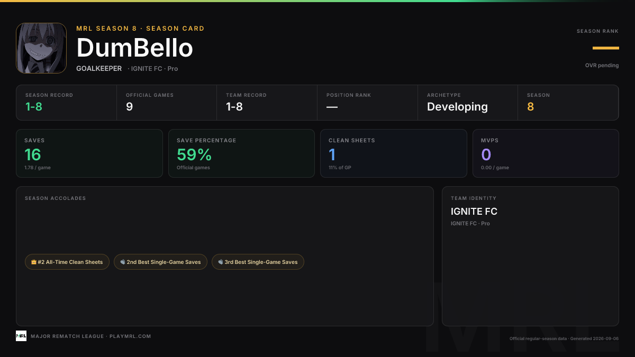Select the #2 All-Time Clean Sheets badge
This screenshot has height=357, width=635.
tap(67, 262)
